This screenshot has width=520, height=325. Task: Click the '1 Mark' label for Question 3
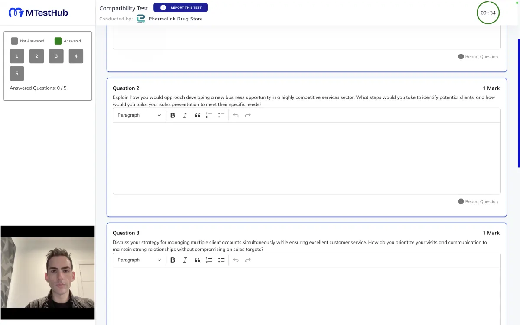point(491,233)
